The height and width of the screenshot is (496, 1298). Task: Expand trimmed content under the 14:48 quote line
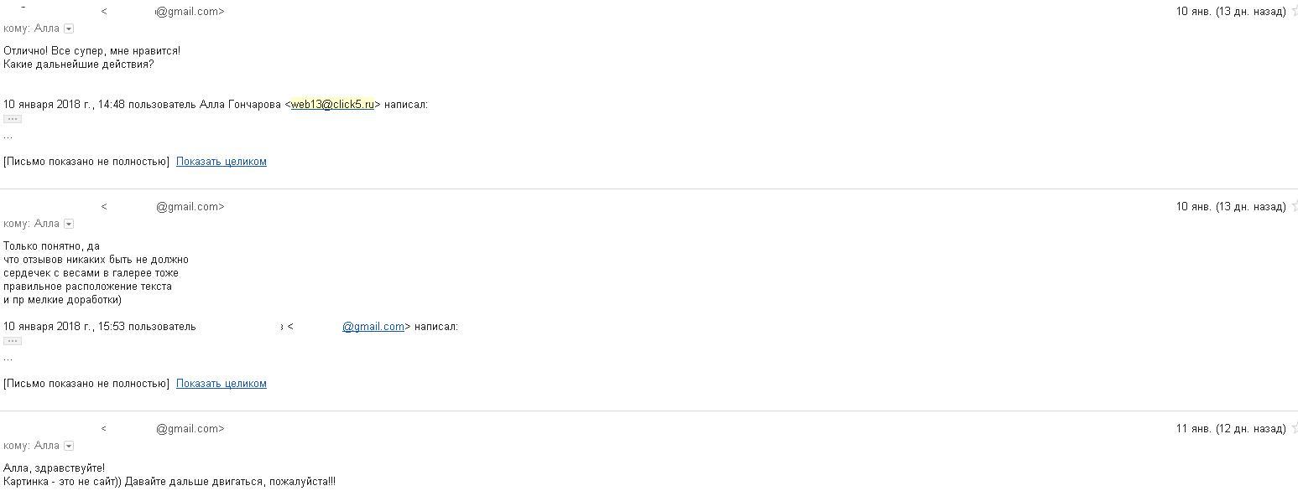coord(12,119)
